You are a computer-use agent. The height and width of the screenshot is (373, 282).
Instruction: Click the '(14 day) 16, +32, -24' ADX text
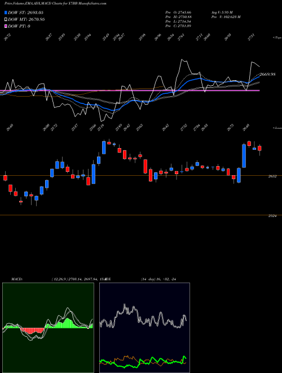[158, 279]
